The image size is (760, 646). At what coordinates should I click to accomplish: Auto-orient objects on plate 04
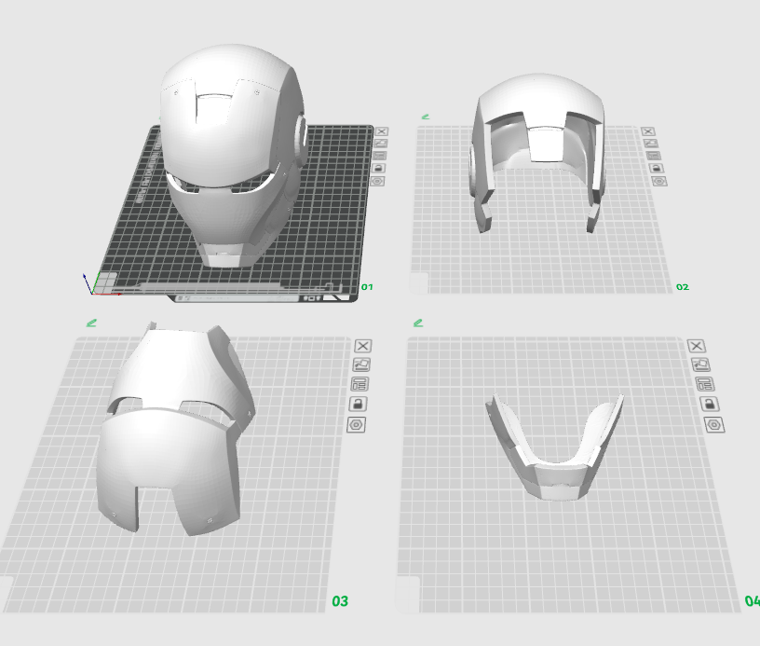[701, 364]
